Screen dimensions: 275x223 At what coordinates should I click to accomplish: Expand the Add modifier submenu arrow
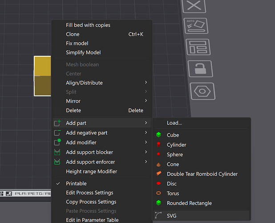pos(146,142)
